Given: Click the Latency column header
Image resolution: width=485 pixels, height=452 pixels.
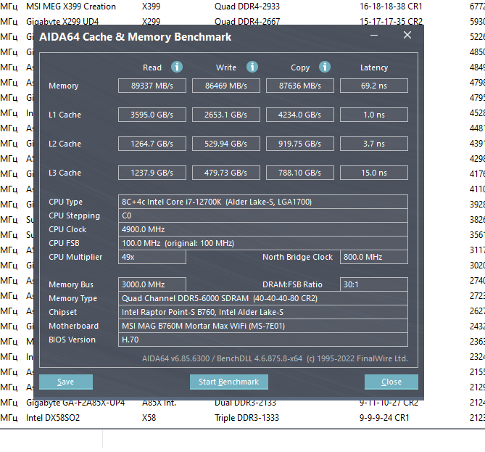Looking at the screenshot, I should [374, 67].
